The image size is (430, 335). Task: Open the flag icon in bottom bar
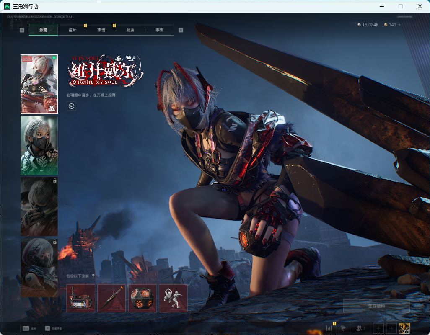pos(343,328)
